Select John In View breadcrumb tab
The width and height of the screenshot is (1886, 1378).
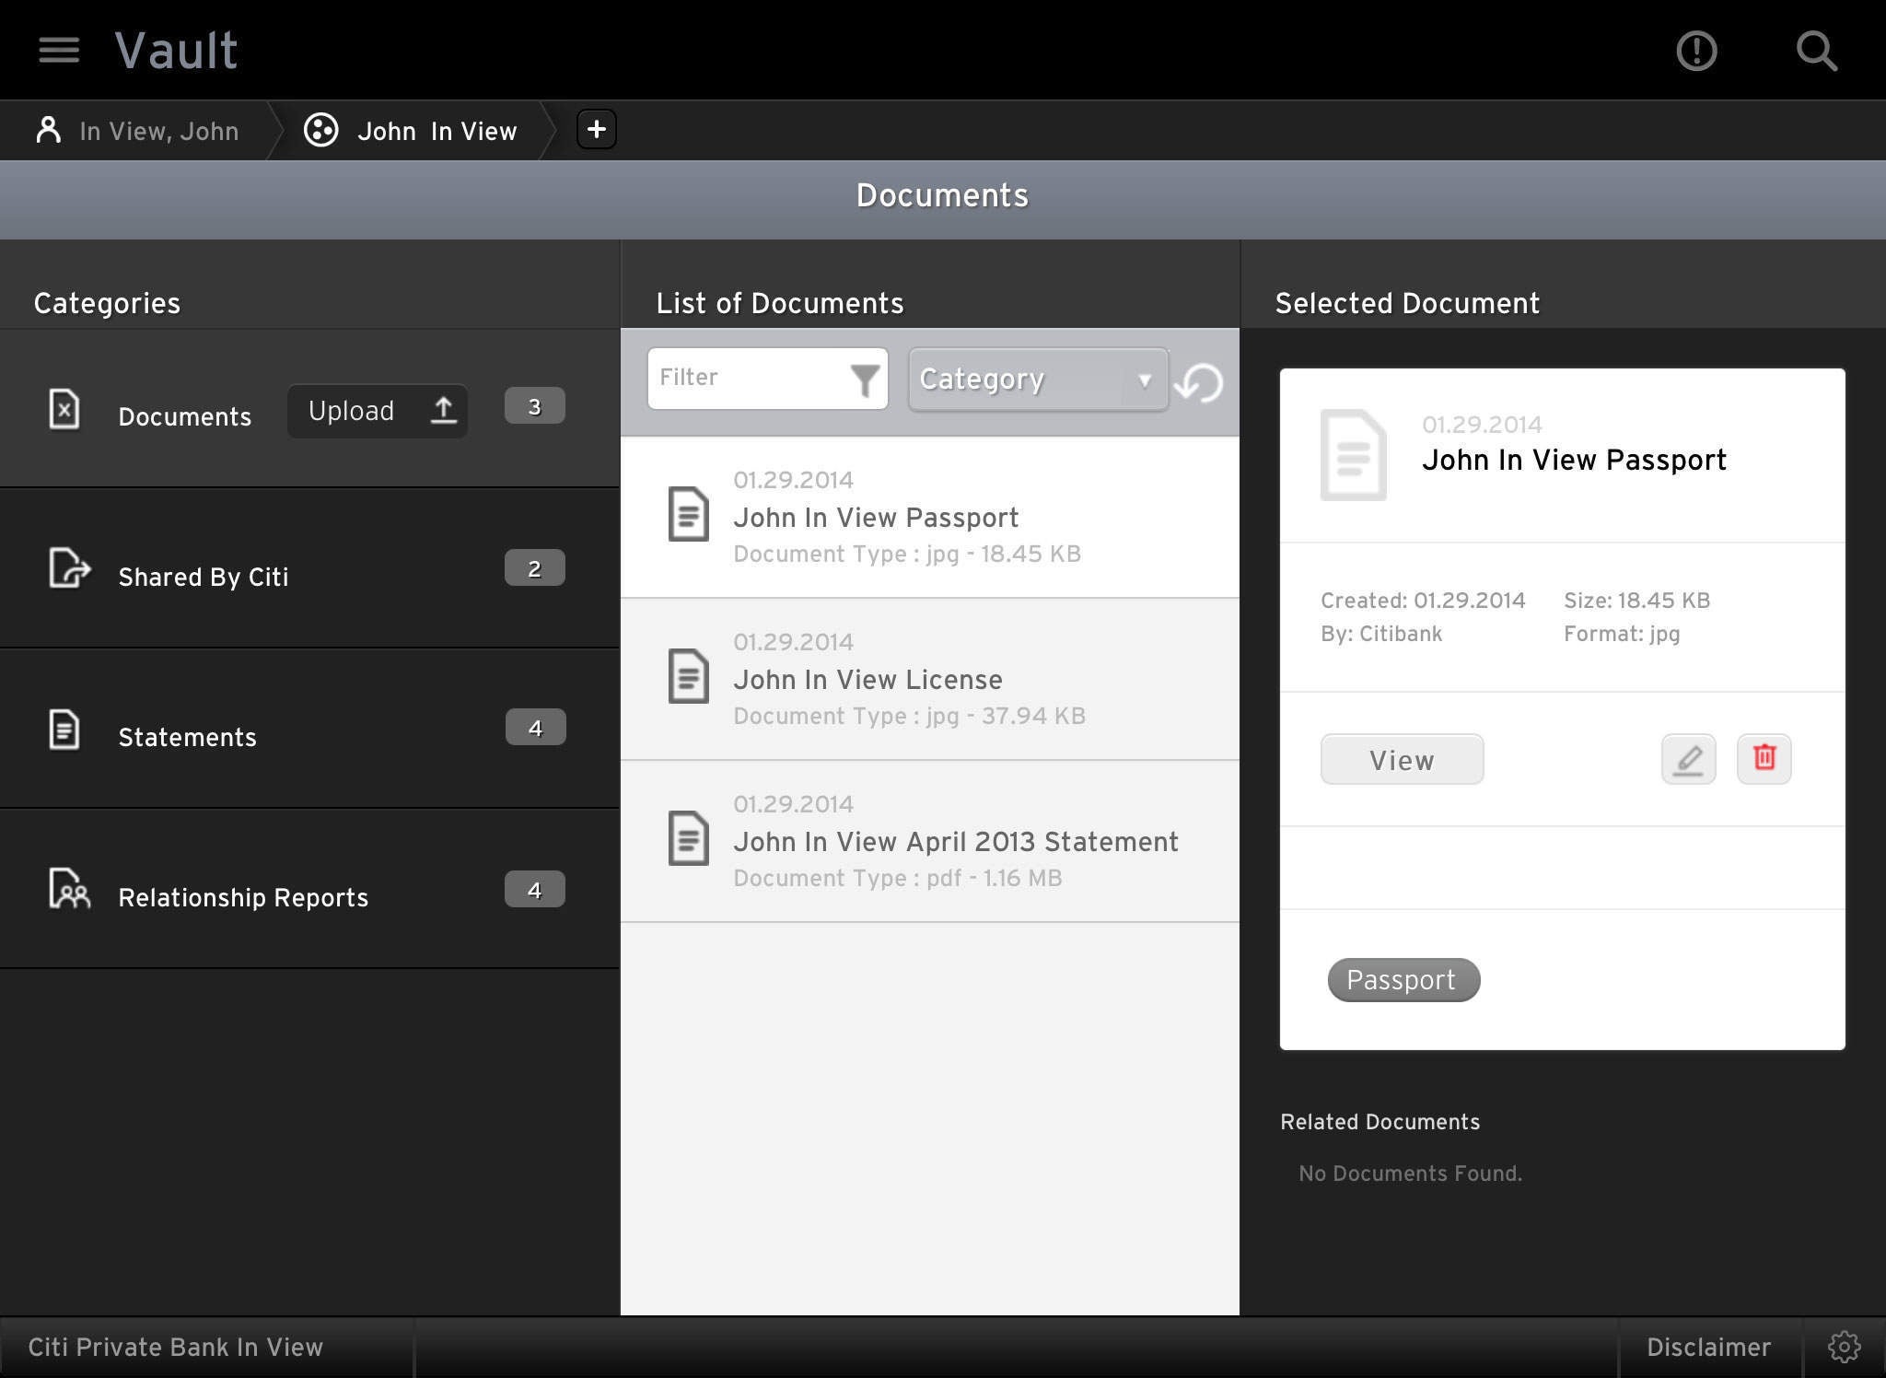point(412,131)
